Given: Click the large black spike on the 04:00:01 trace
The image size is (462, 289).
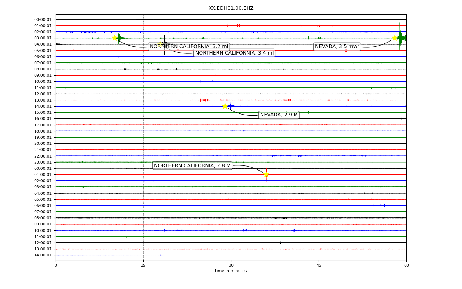Looking at the screenshot, I should 165,44.
